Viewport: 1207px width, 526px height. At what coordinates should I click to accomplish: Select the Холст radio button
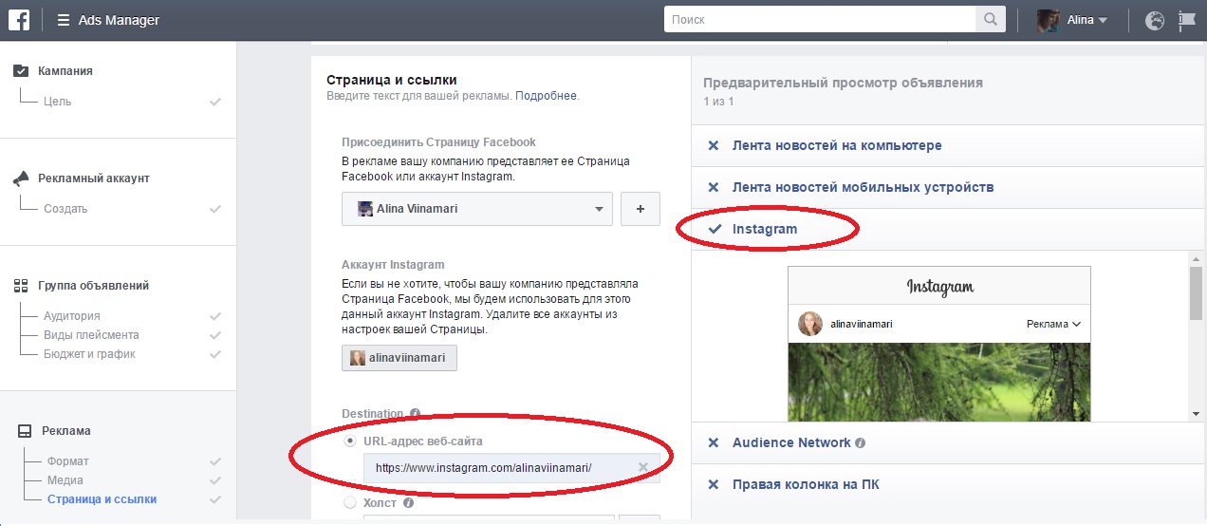click(350, 502)
